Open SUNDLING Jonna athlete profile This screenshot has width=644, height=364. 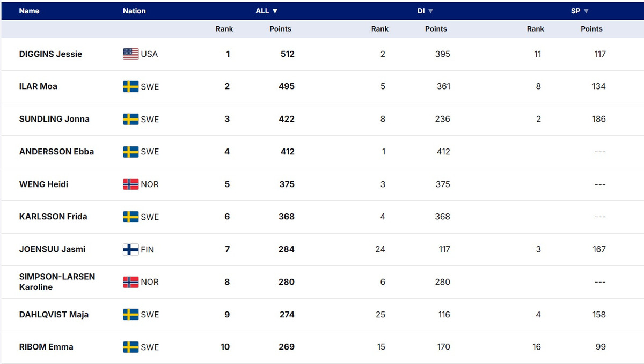[x=54, y=119]
